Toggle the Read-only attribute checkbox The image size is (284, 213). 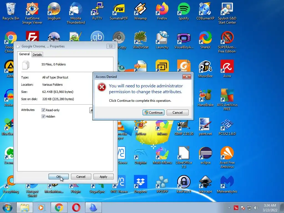point(43,110)
